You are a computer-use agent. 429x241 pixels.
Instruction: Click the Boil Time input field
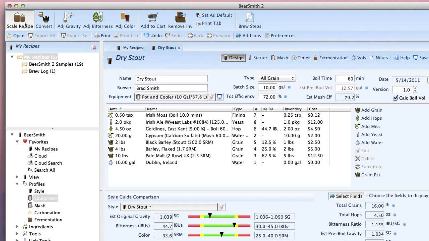click(x=345, y=79)
